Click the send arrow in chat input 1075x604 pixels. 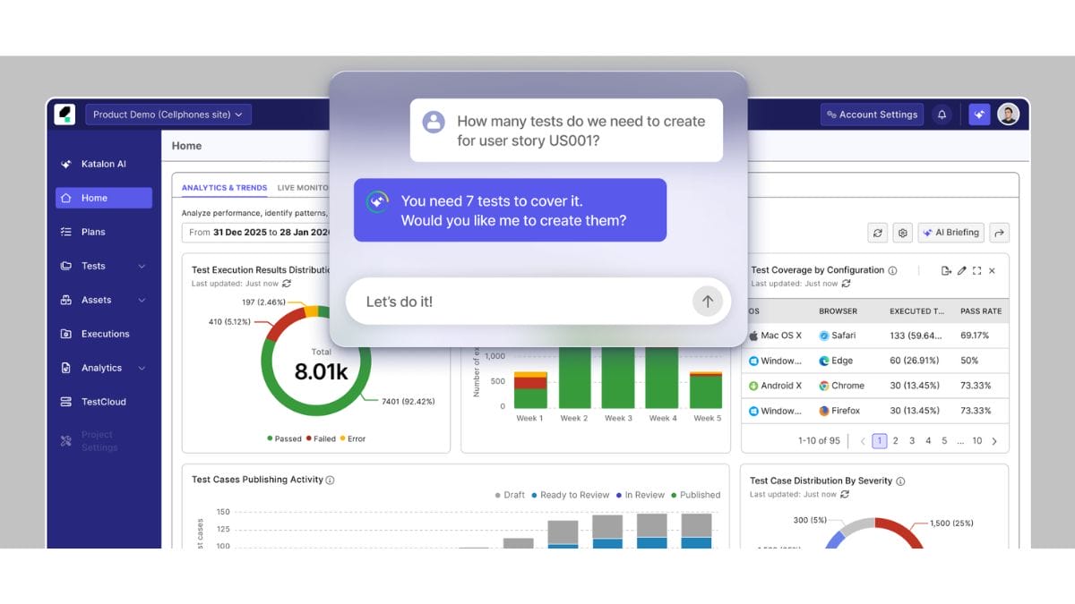[707, 302]
